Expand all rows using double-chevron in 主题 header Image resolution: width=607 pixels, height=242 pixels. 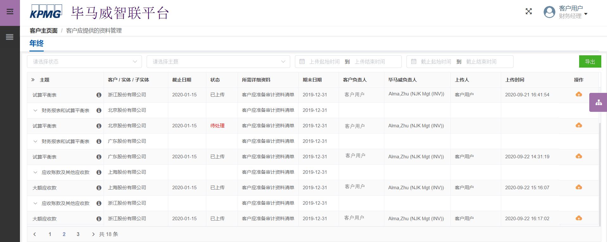click(33, 80)
